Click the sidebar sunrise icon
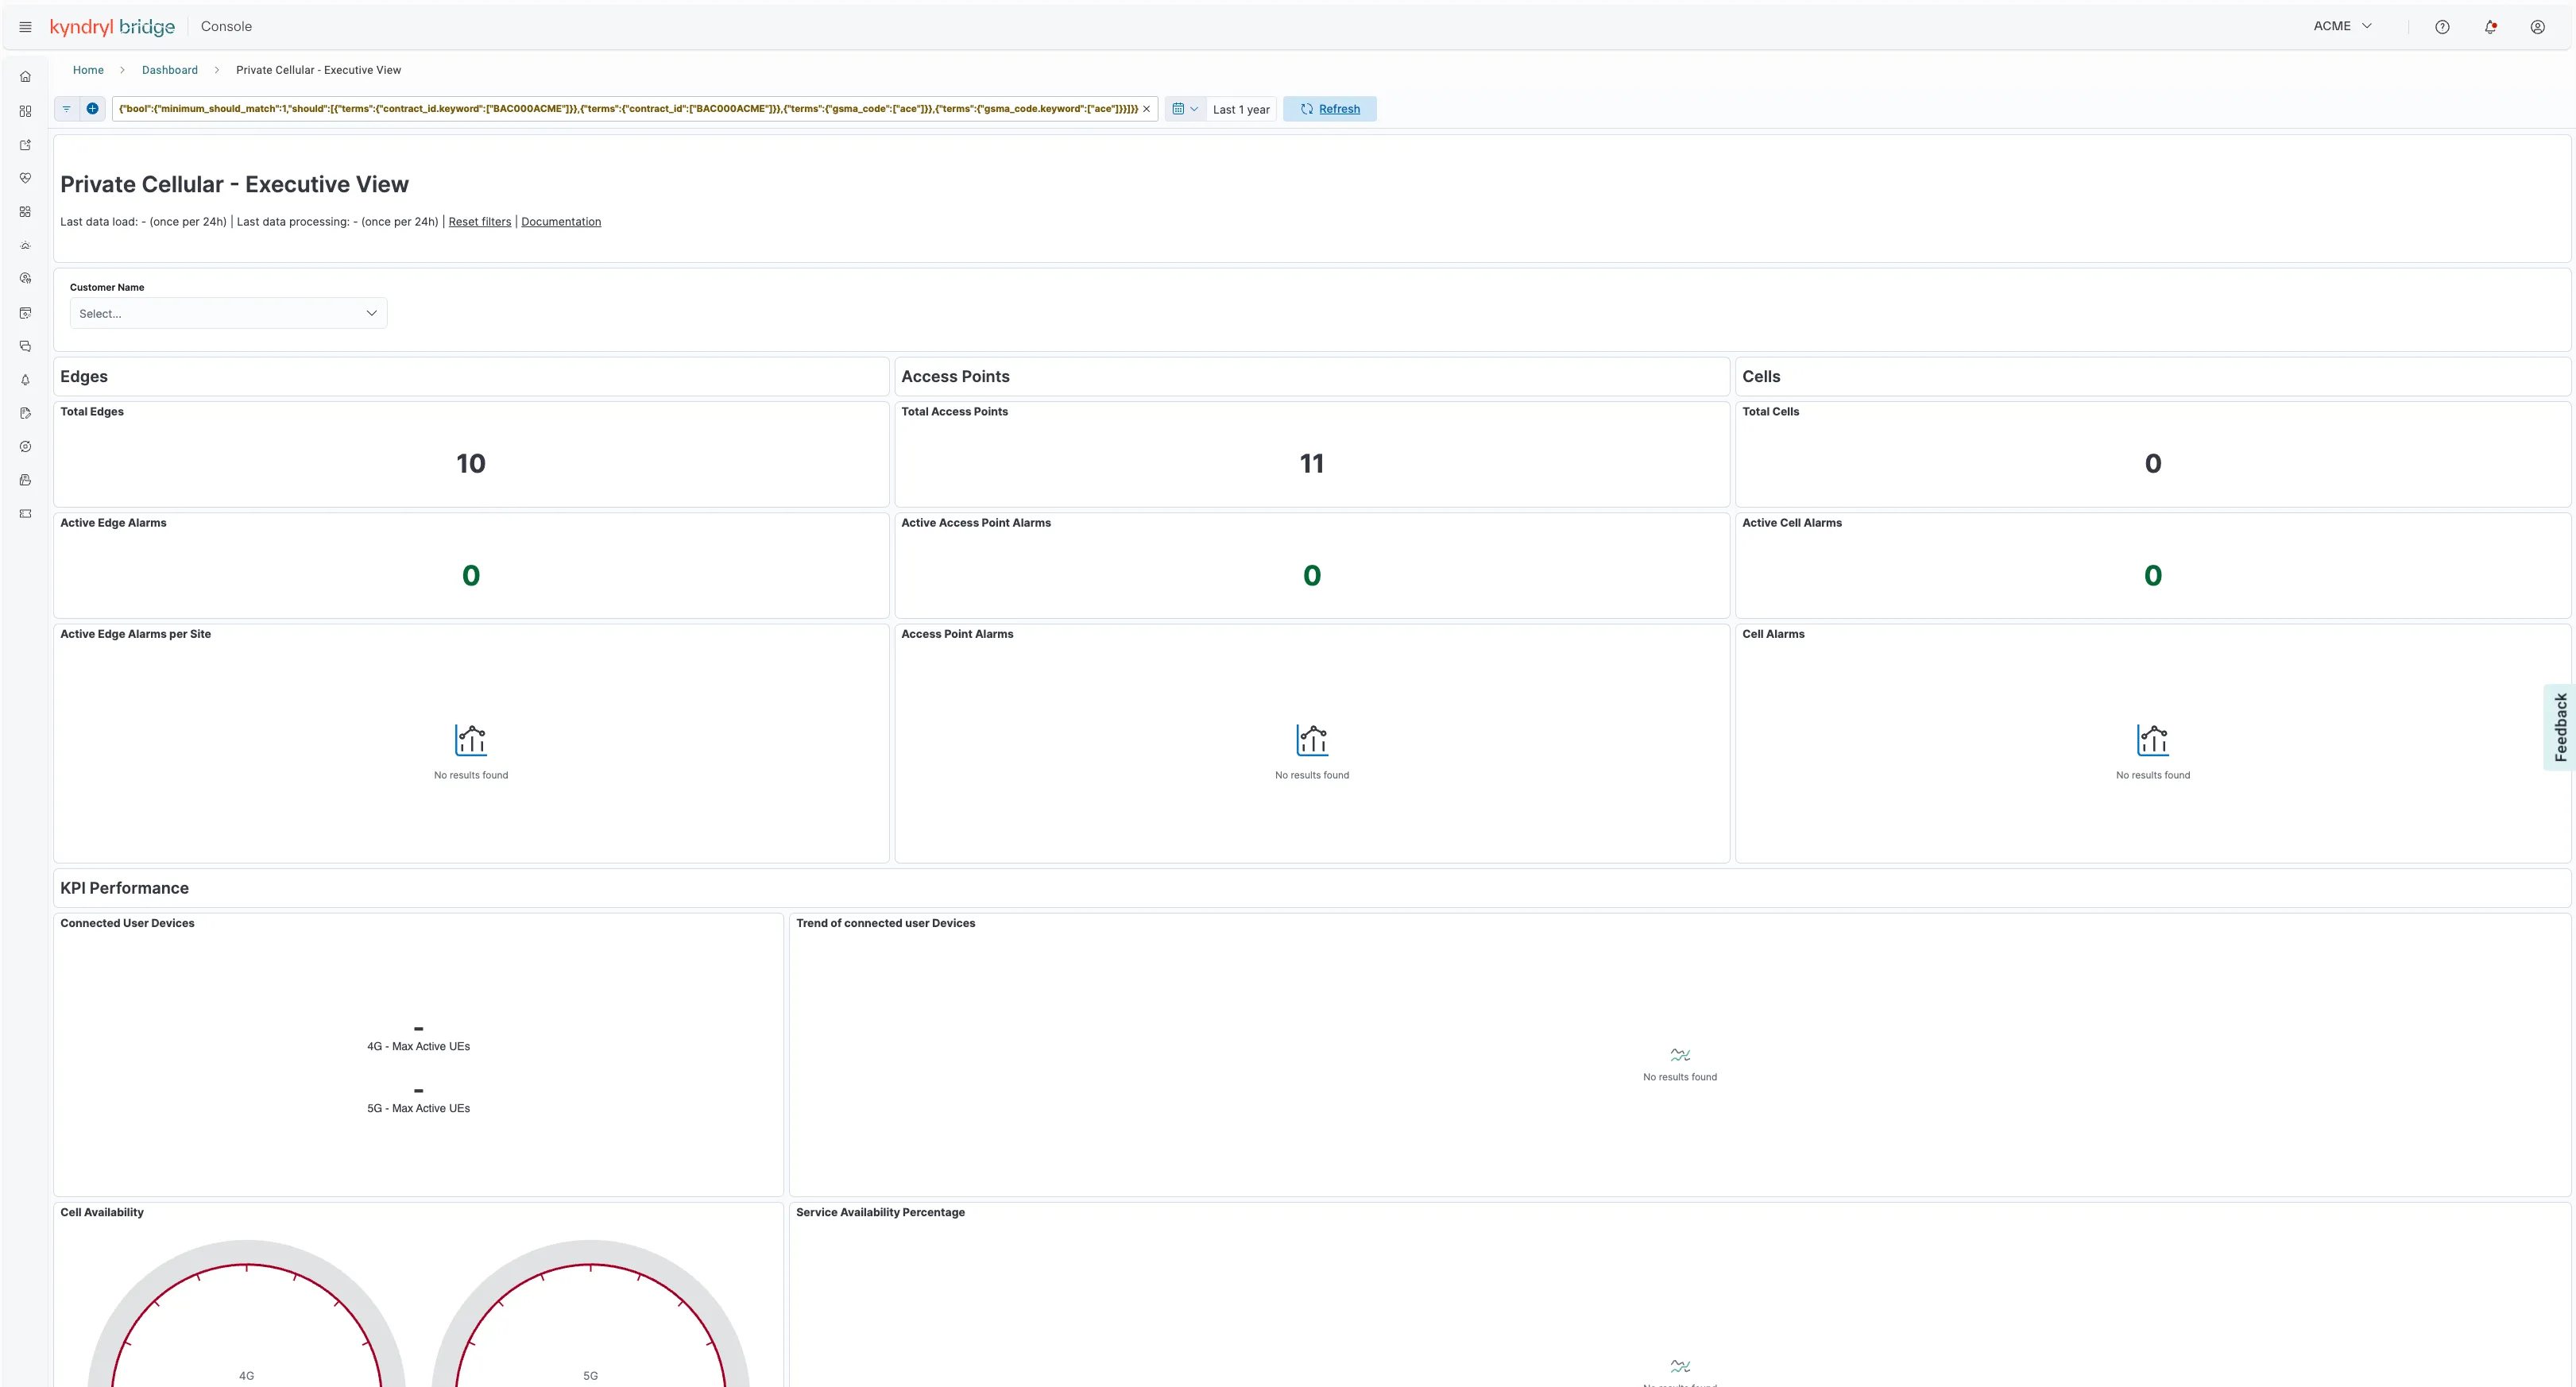Viewport: 2576px width, 1387px height. [x=25, y=245]
